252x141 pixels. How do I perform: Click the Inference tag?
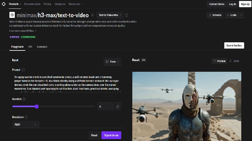pyautogui.click(x=14, y=37)
